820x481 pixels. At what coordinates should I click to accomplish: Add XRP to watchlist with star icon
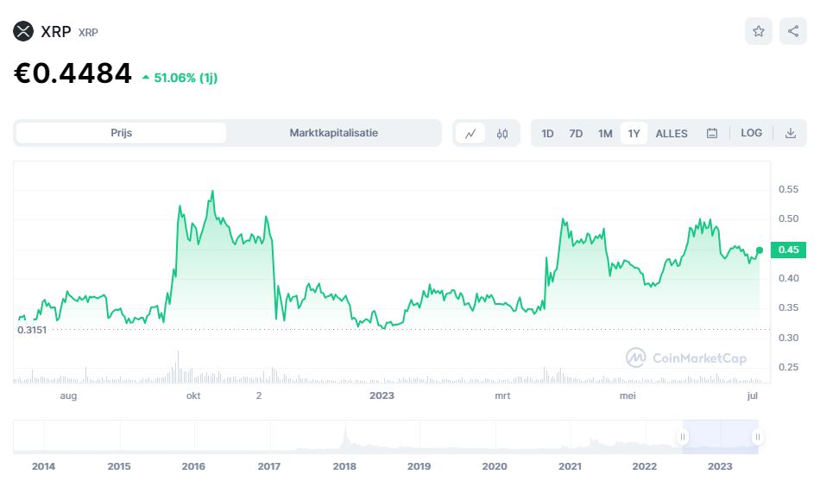tap(759, 32)
